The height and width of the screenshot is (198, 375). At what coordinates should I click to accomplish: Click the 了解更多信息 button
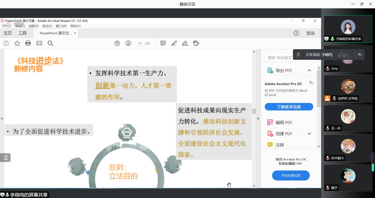[289, 107]
